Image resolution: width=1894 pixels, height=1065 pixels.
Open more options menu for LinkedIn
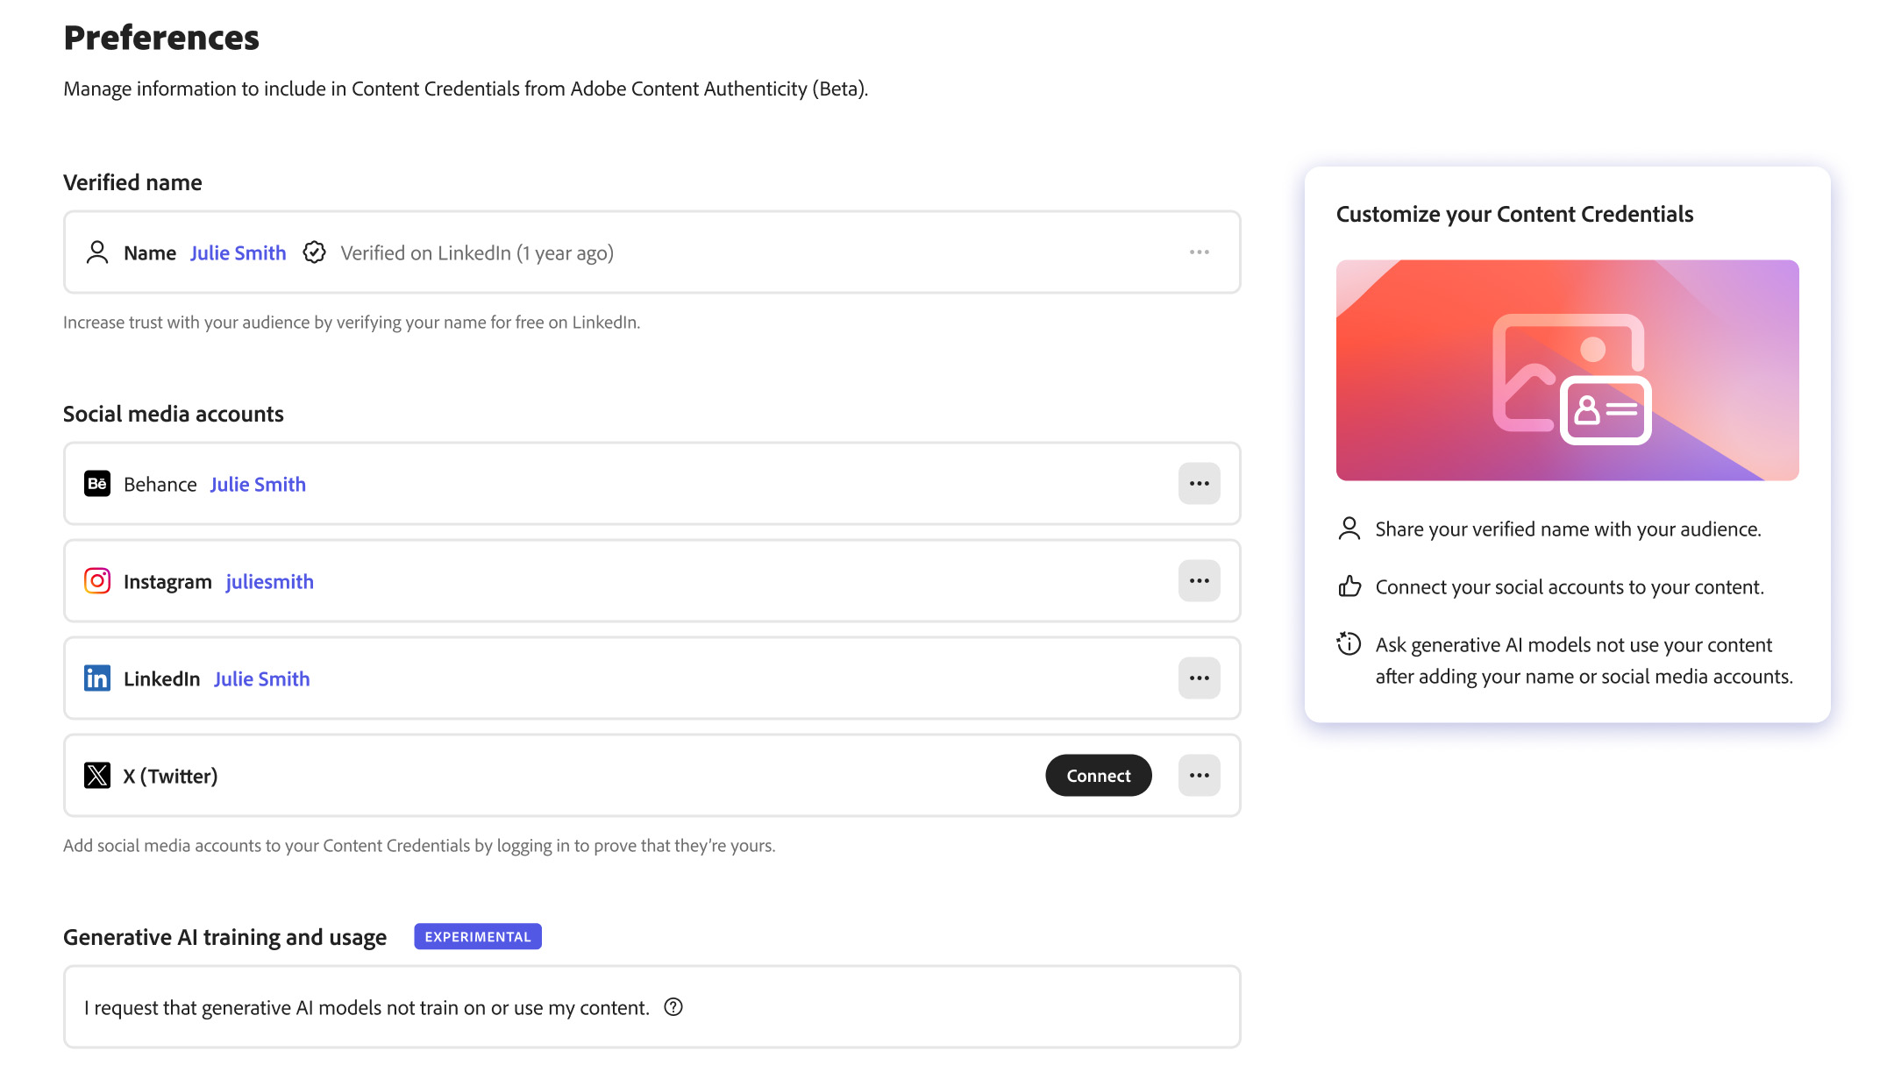coord(1199,678)
